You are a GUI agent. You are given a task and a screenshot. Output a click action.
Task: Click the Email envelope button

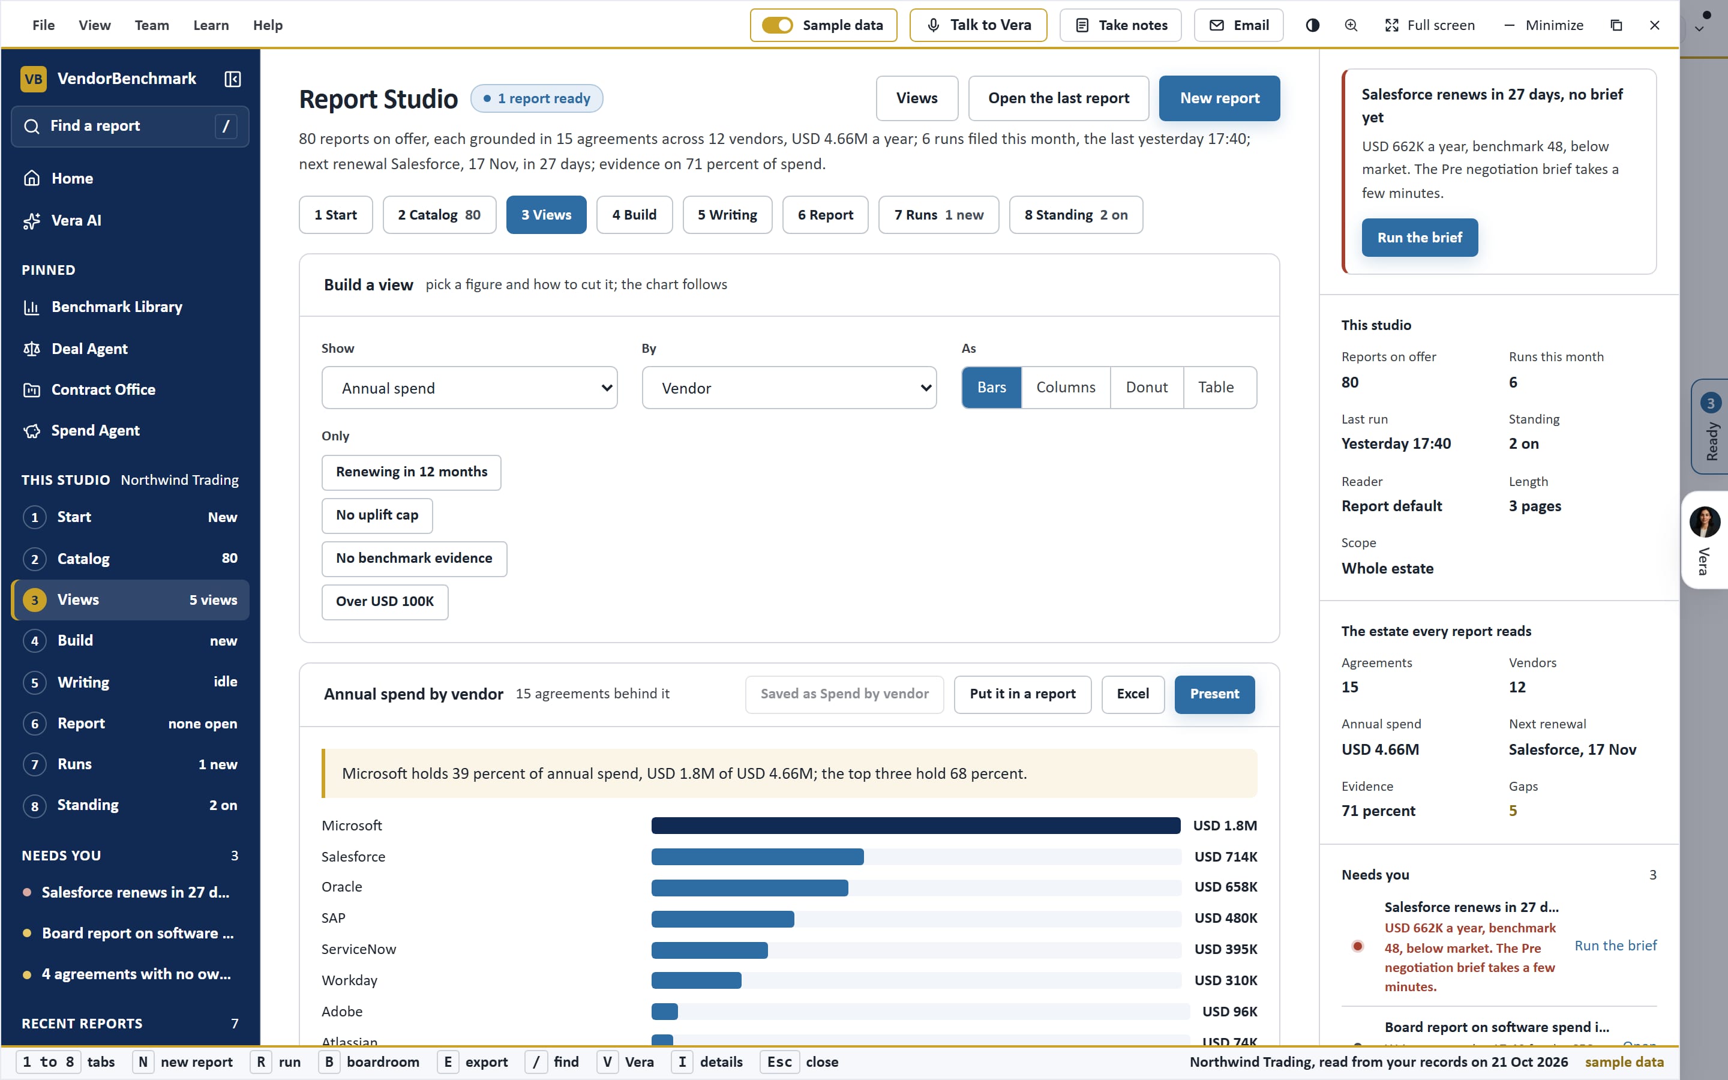click(1238, 25)
